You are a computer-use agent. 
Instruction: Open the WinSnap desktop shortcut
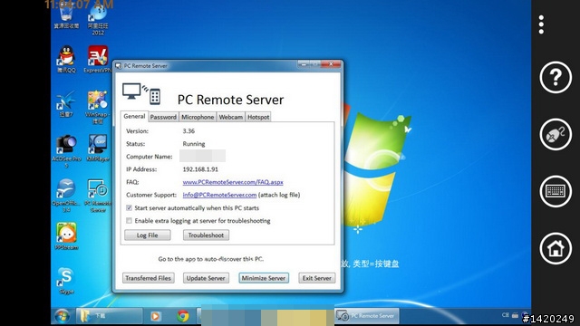pos(97,107)
